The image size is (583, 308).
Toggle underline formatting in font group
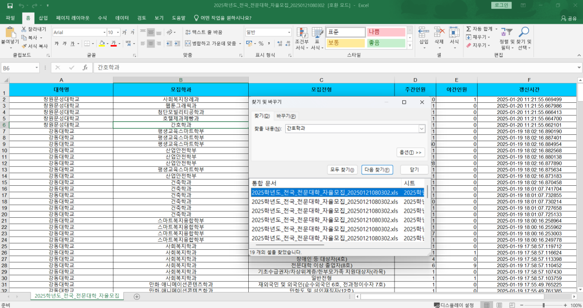pos(72,44)
